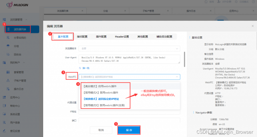Image resolution: width=257 pixels, height=137 pixels.
Task: Click the 换一批 link
Action: click(86, 68)
